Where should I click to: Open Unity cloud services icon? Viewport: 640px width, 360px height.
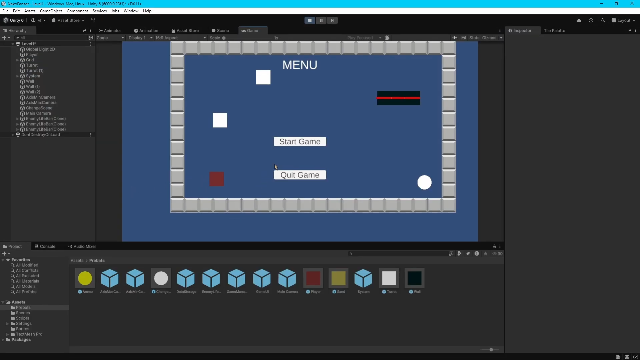pyautogui.click(x=579, y=20)
